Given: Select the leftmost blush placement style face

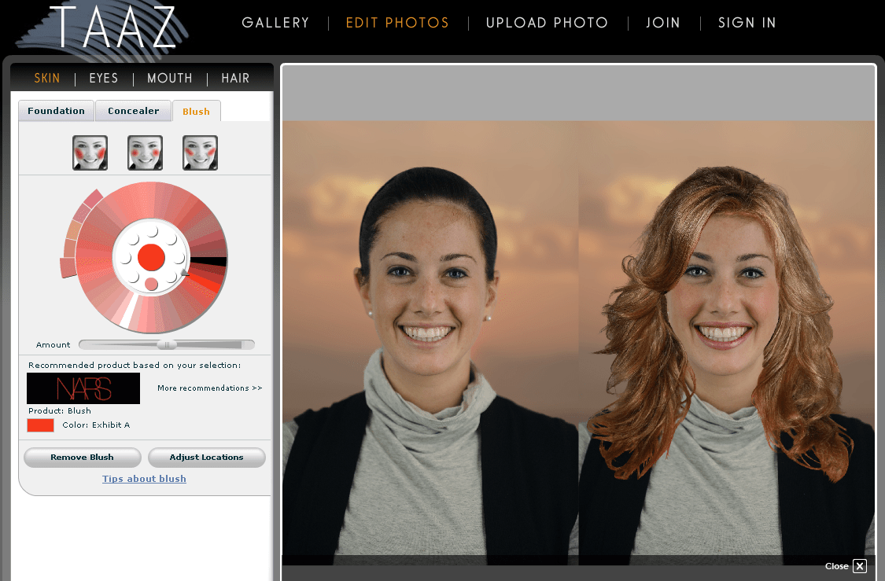Looking at the screenshot, I should 90,153.
